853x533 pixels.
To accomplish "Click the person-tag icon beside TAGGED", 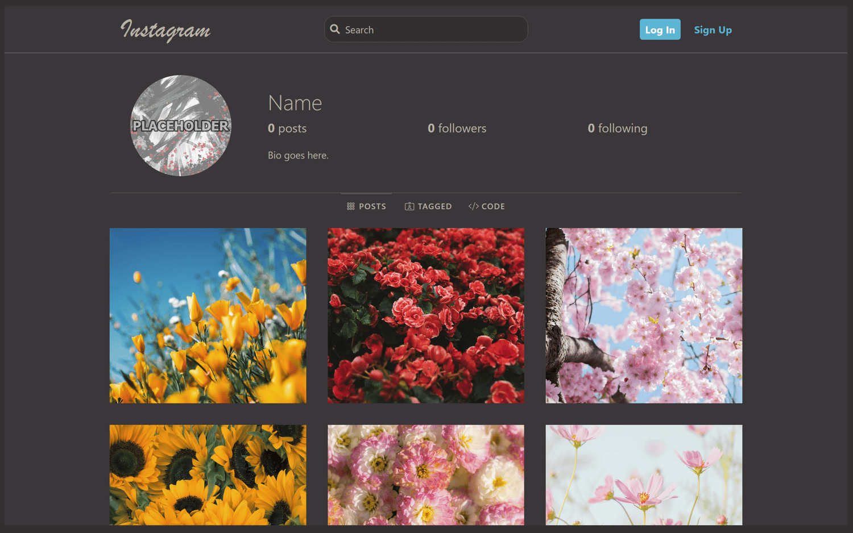I will pos(409,206).
